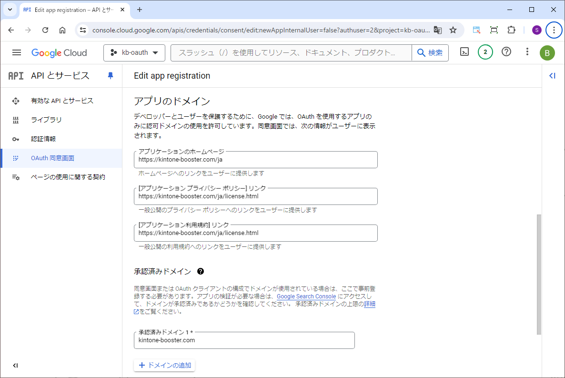Click help icon next to 承認済みドメイン
Screen dimensions: 565x378
[x=201, y=271]
